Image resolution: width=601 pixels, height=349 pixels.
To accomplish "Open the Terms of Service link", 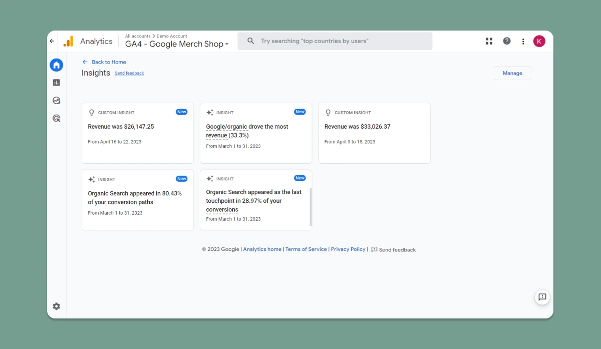I will coord(306,249).
